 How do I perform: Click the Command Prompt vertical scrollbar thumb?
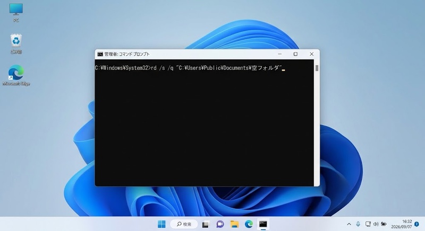click(317, 68)
